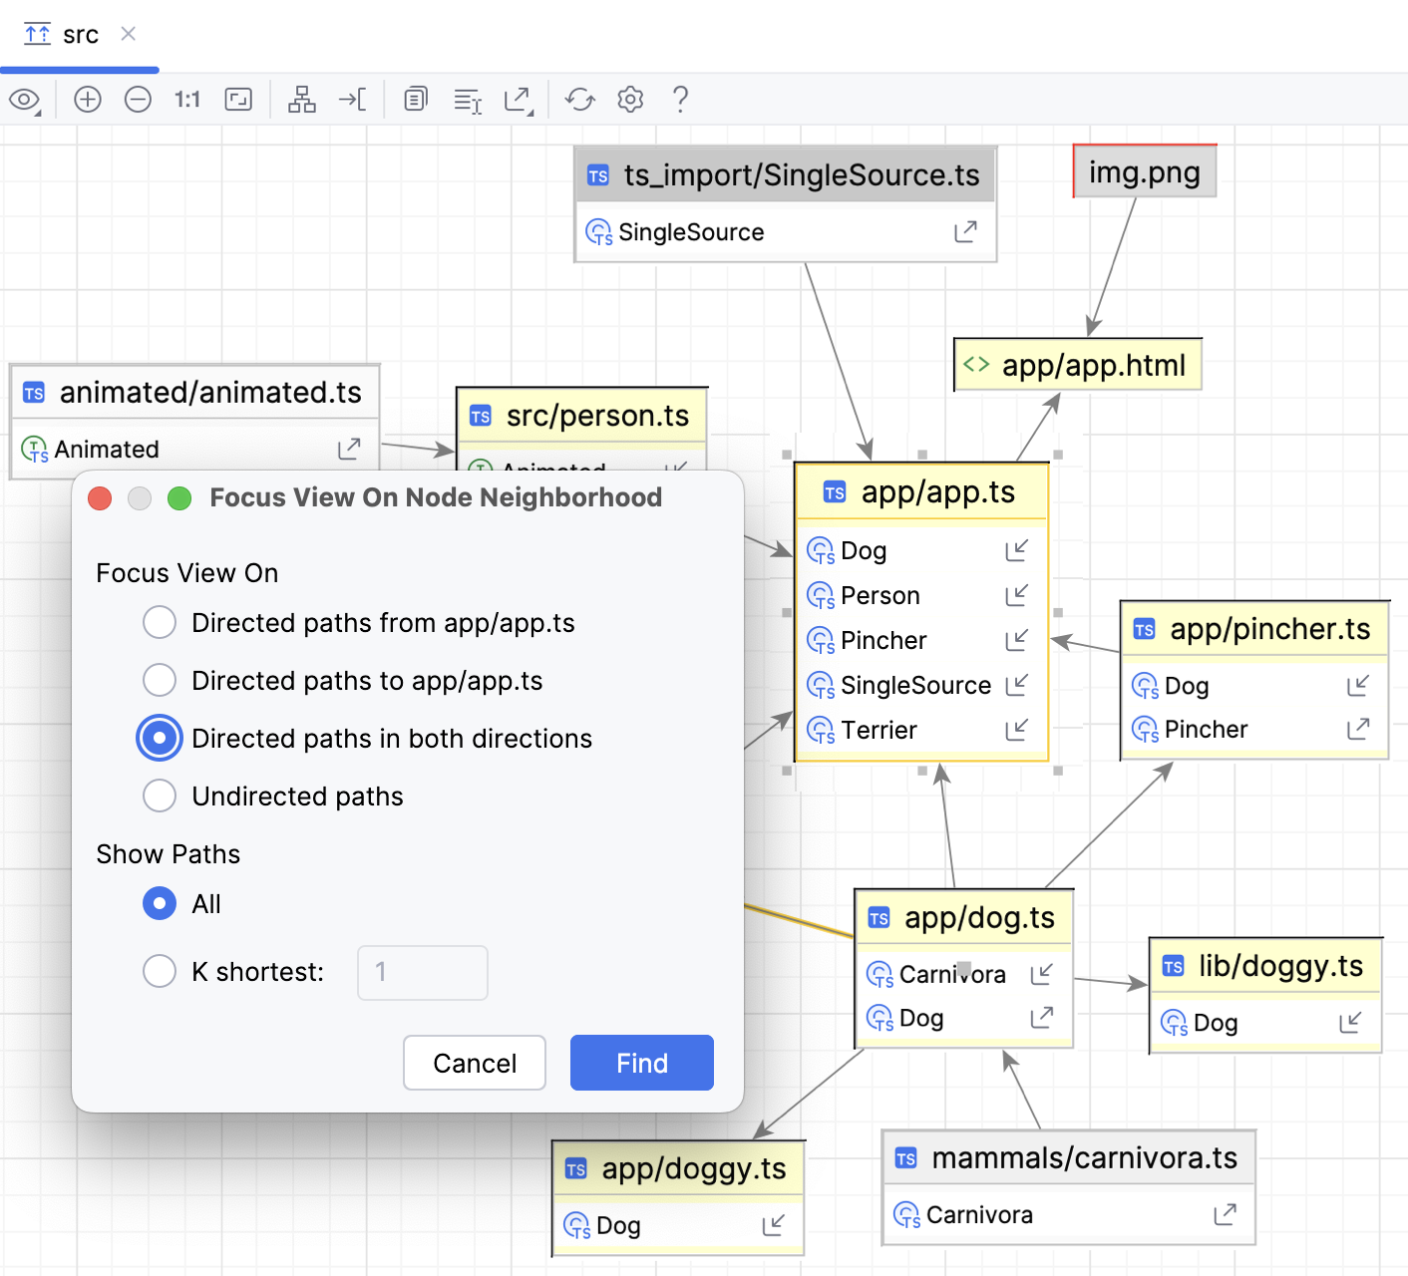Open the visibility eye filter in toolbar
Screen dimensions: 1408x1276
click(x=25, y=100)
